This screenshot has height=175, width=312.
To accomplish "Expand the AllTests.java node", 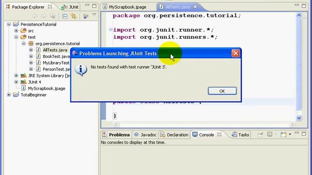I will pos(31,50).
